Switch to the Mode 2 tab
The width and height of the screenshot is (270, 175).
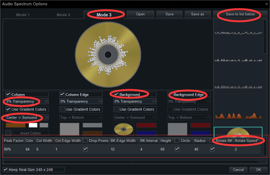tap(63, 15)
